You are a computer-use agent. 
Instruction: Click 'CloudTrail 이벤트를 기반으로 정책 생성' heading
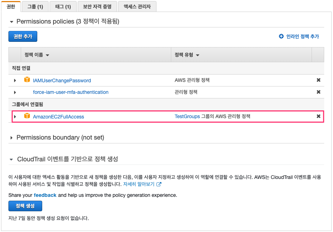pyautogui.click(x=68, y=159)
